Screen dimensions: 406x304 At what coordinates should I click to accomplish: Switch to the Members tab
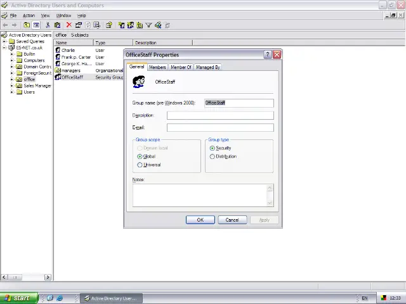(157, 67)
